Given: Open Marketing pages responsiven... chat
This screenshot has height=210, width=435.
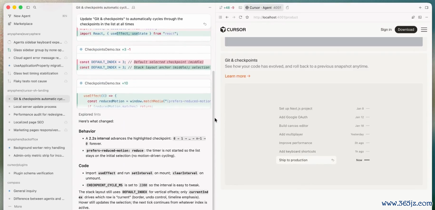Looking at the screenshot, I should pyautogui.click(x=38, y=130).
